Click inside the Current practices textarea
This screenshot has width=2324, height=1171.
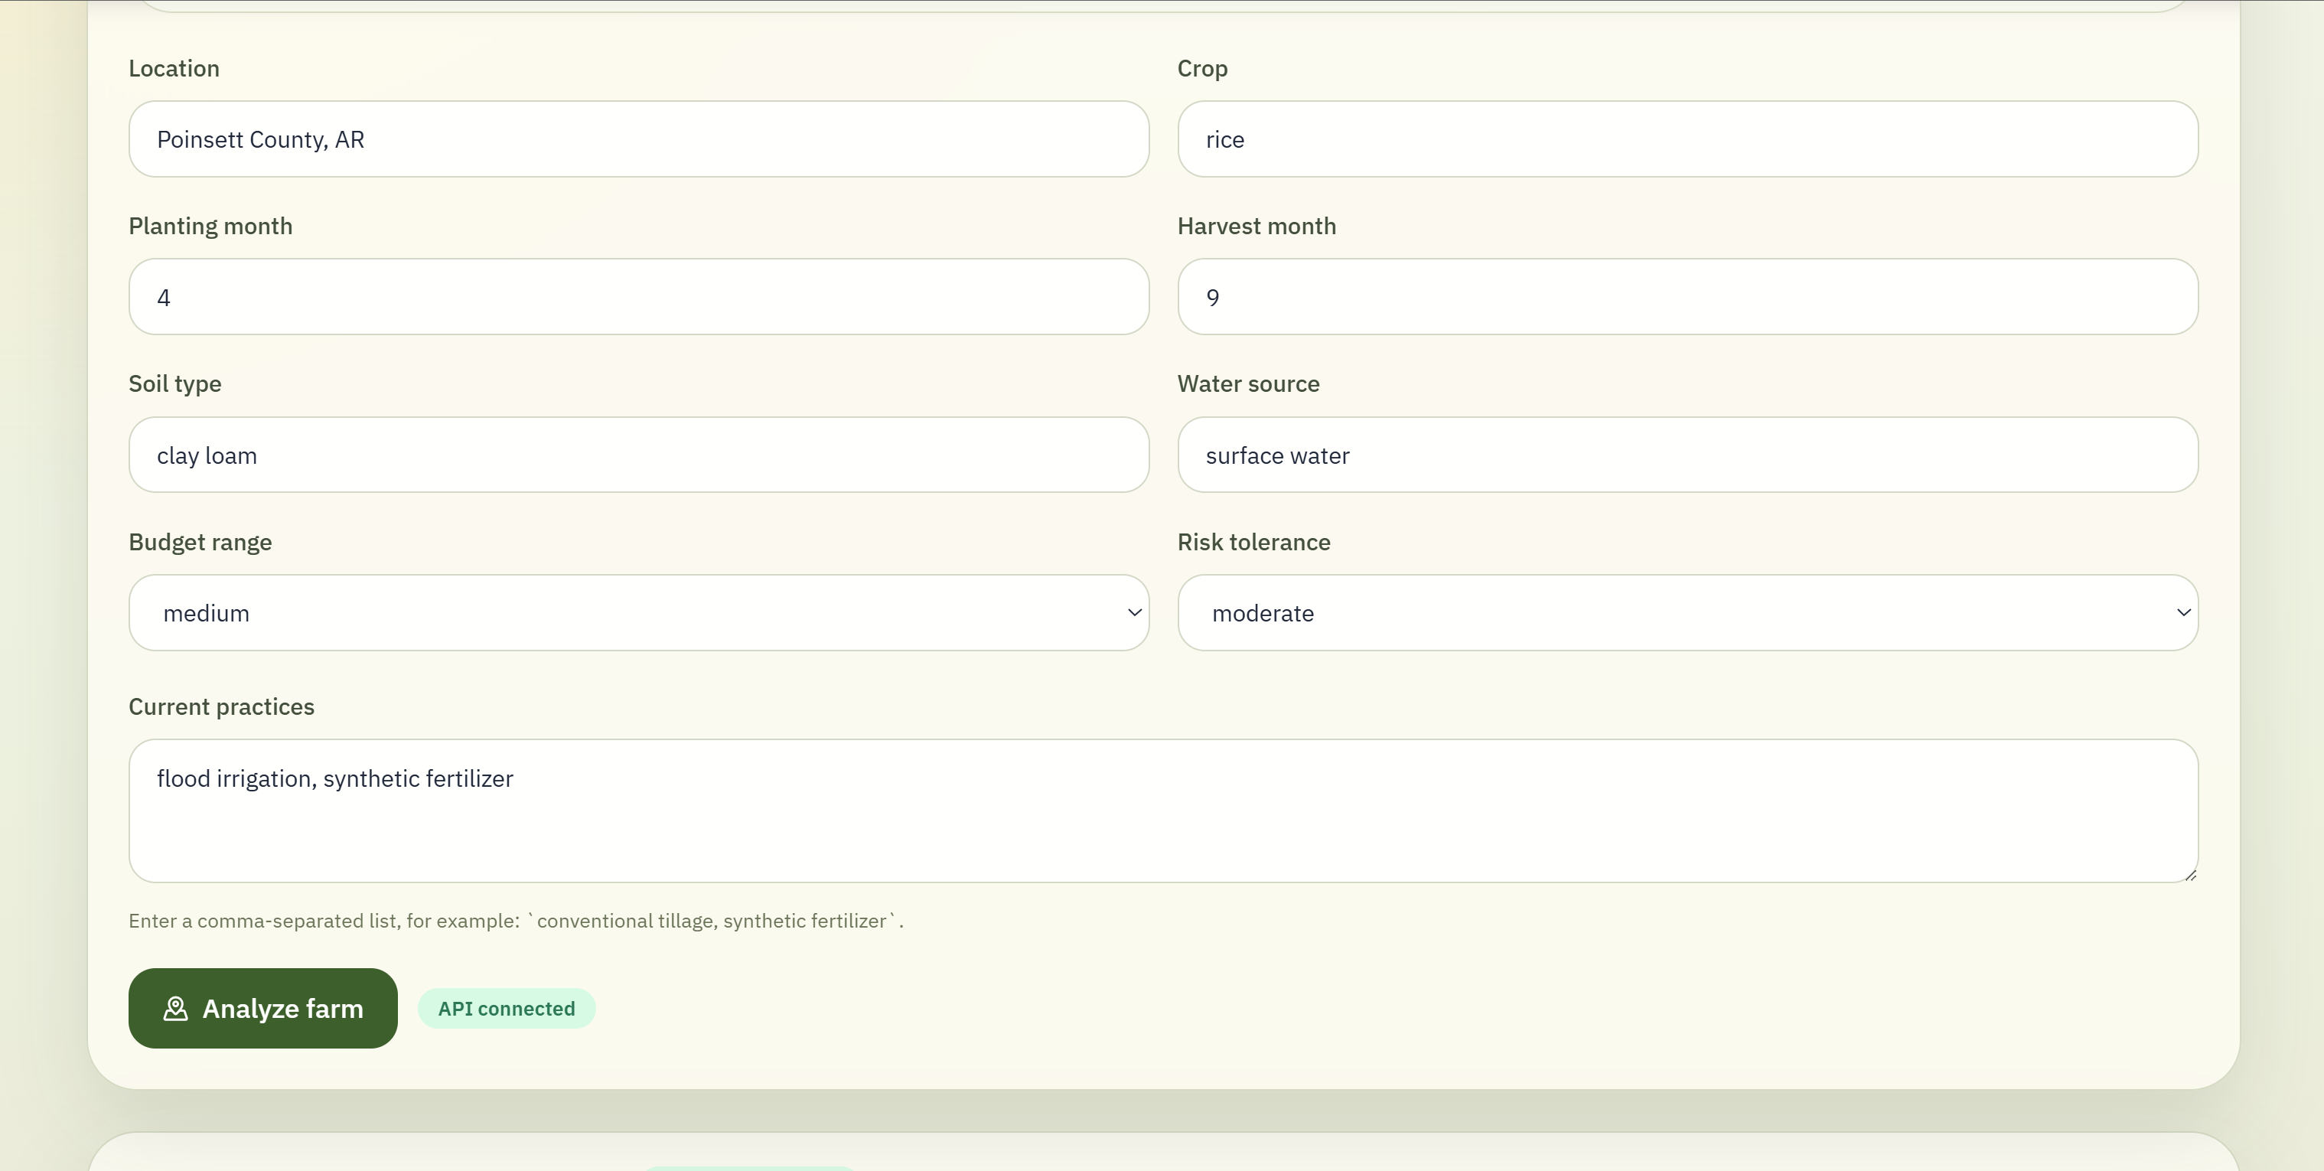(x=1162, y=811)
